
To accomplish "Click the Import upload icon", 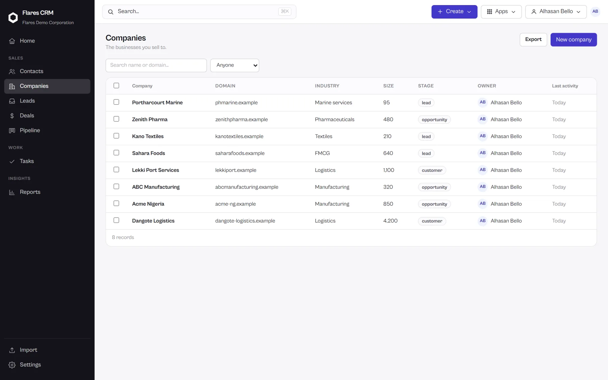I will (12, 350).
